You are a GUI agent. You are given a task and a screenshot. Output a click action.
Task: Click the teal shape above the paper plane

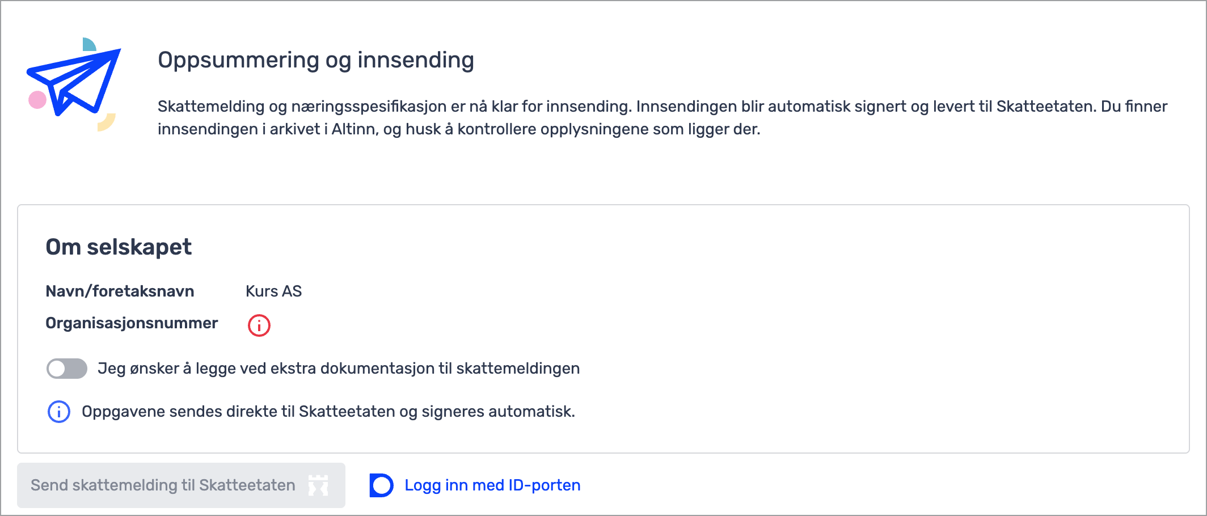click(x=88, y=44)
